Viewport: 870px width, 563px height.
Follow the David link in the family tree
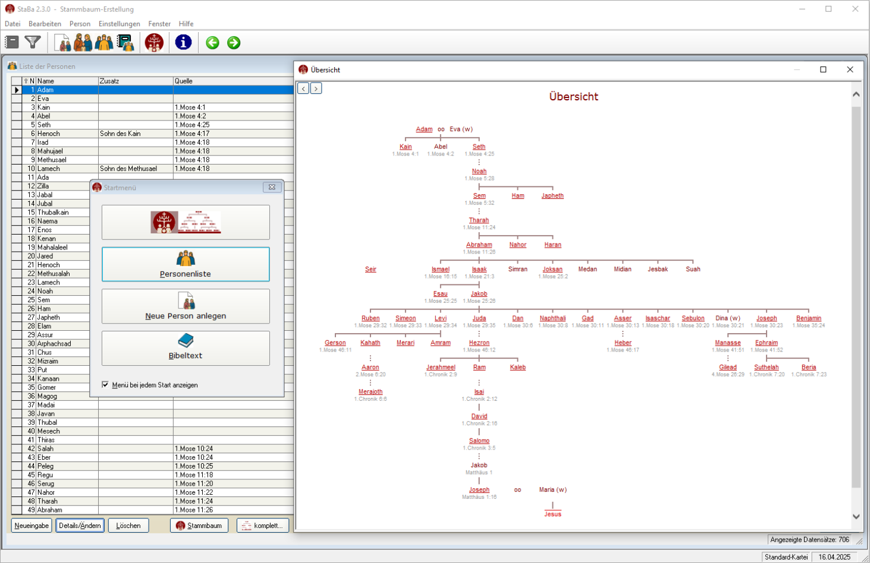480,416
